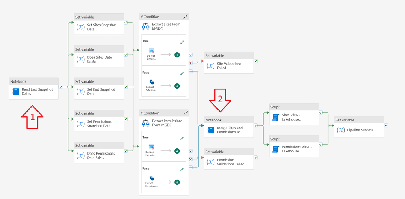Click success checkmark of Sites View script
This screenshot has width=405, height=199.
(x=321, y=113)
